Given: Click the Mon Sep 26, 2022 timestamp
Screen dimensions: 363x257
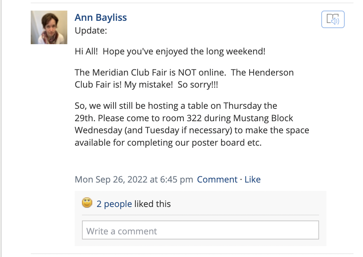Looking at the screenshot, I should [x=134, y=180].
